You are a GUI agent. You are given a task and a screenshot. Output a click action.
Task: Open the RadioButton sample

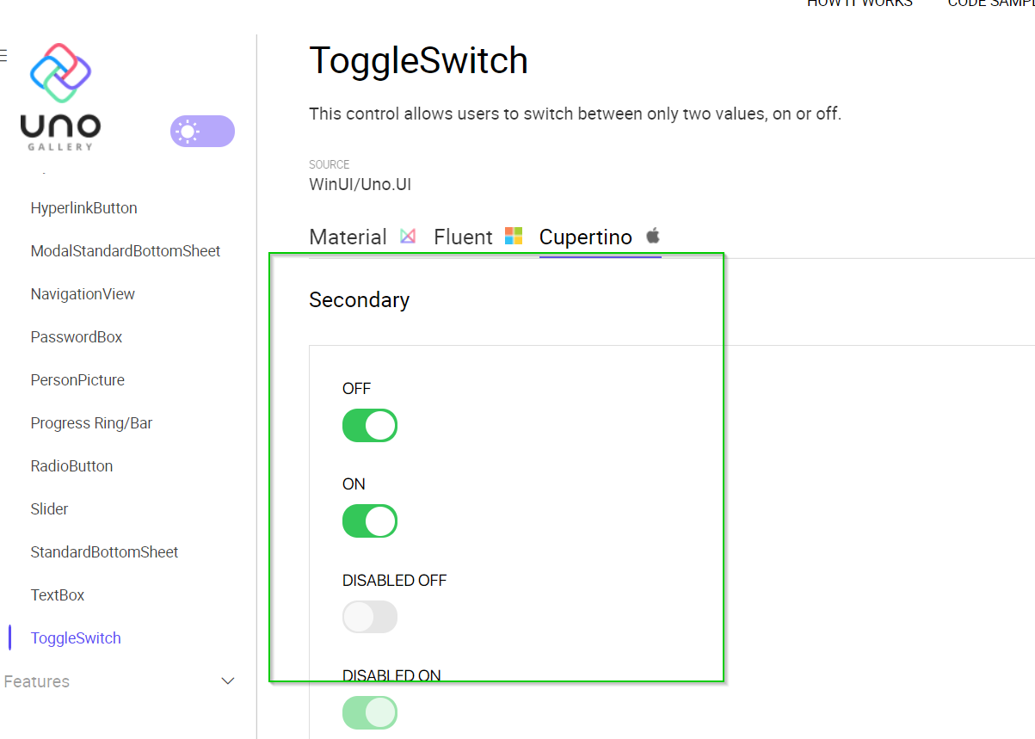coord(72,465)
